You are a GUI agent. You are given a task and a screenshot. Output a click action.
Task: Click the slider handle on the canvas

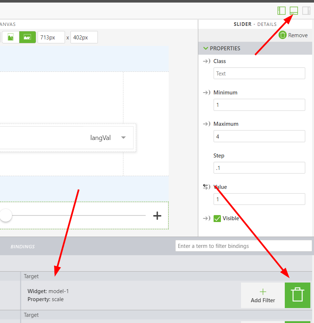tap(5, 215)
